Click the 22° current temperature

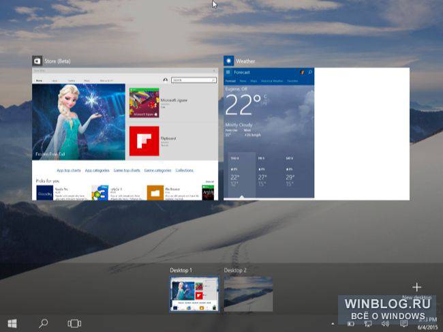pyautogui.click(x=243, y=105)
